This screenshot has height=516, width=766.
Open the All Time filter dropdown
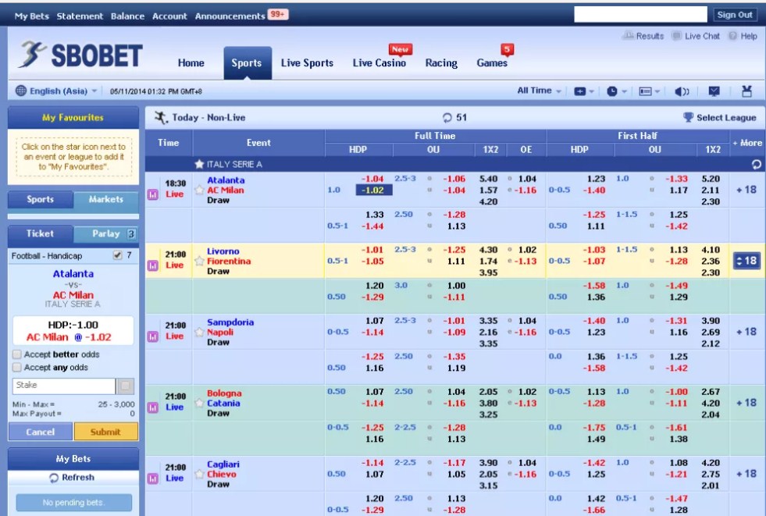539,91
